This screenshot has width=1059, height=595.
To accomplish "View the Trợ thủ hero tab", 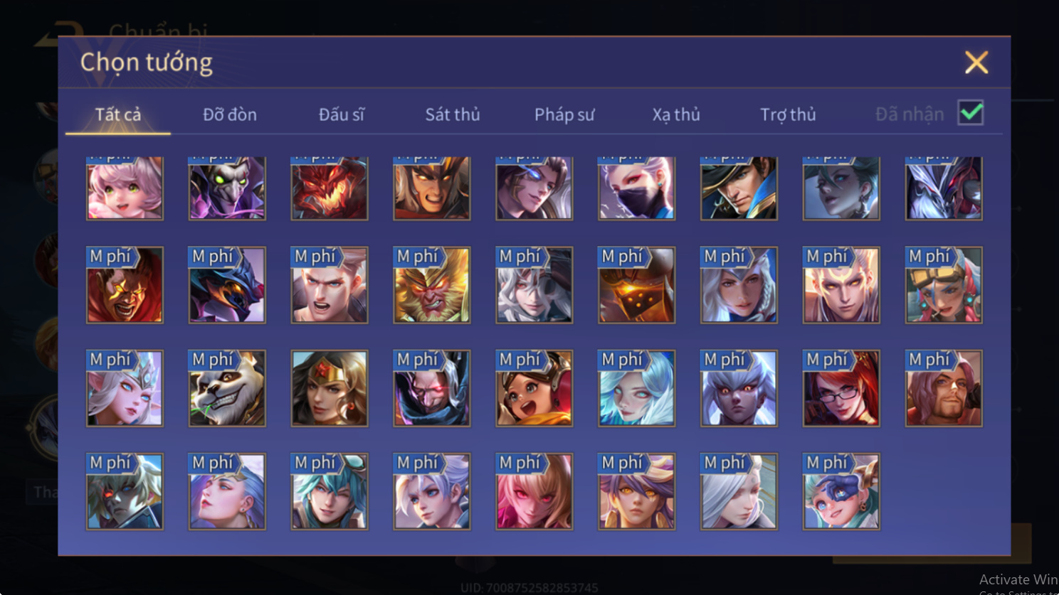I will pyautogui.click(x=788, y=114).
